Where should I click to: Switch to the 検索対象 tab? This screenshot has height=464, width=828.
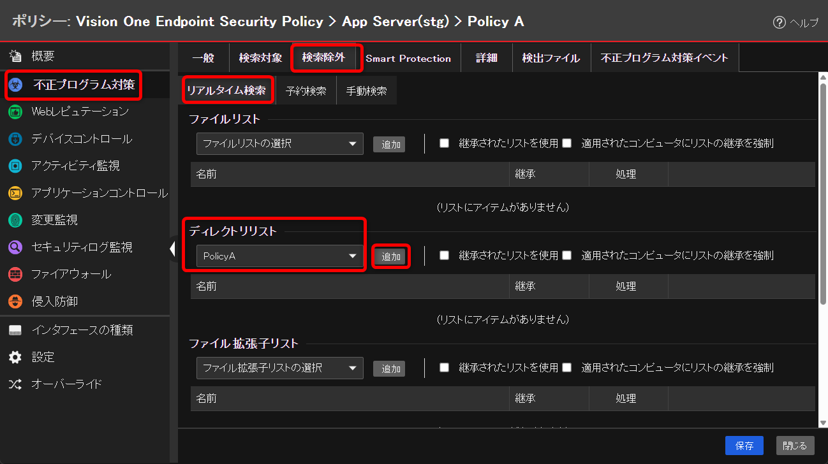tap(261, 58)
